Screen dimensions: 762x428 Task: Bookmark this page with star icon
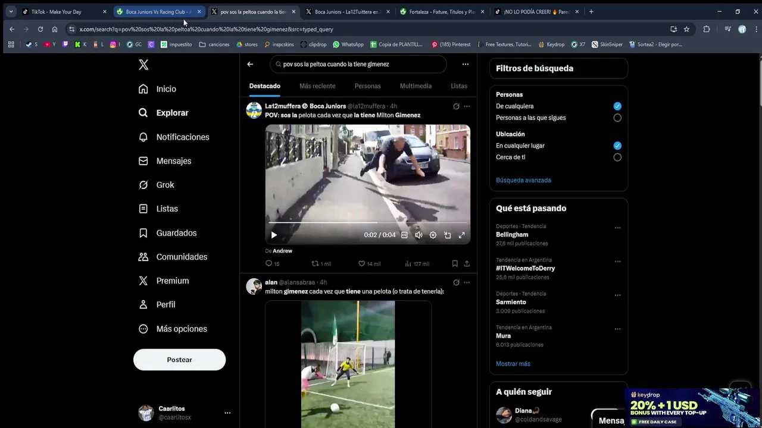686,29
